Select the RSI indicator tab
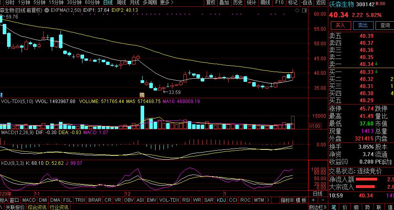 point(186,200)
